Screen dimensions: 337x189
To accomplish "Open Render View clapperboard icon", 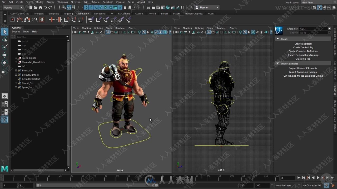I will [149, 7].
